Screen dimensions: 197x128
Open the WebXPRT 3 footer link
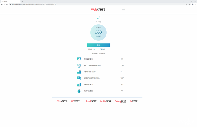(x=62, y=101)
